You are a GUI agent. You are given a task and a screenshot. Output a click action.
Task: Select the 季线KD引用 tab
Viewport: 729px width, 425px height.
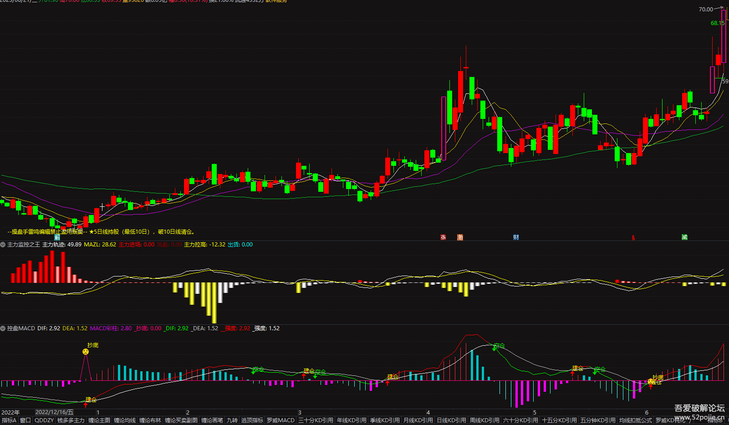pos(385,420)
